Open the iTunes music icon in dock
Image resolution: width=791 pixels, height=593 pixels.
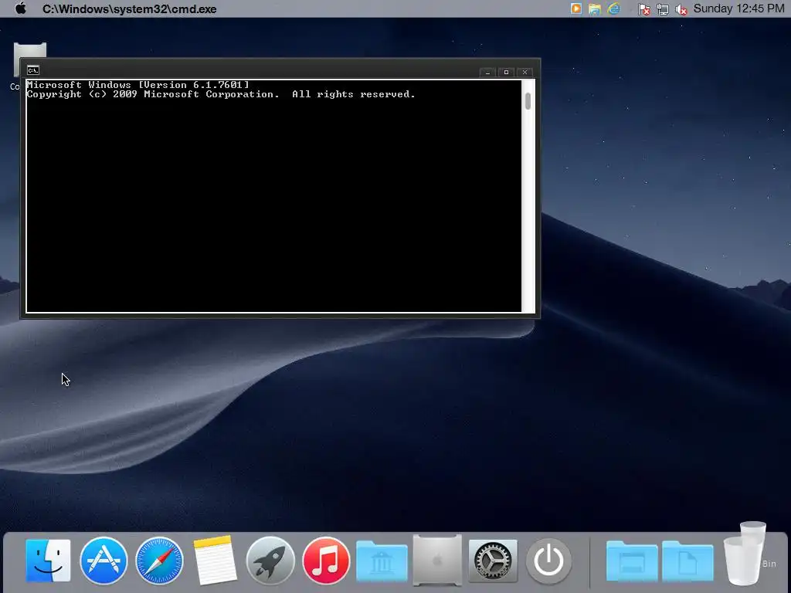pyautogui.click(x=326, y=561)
